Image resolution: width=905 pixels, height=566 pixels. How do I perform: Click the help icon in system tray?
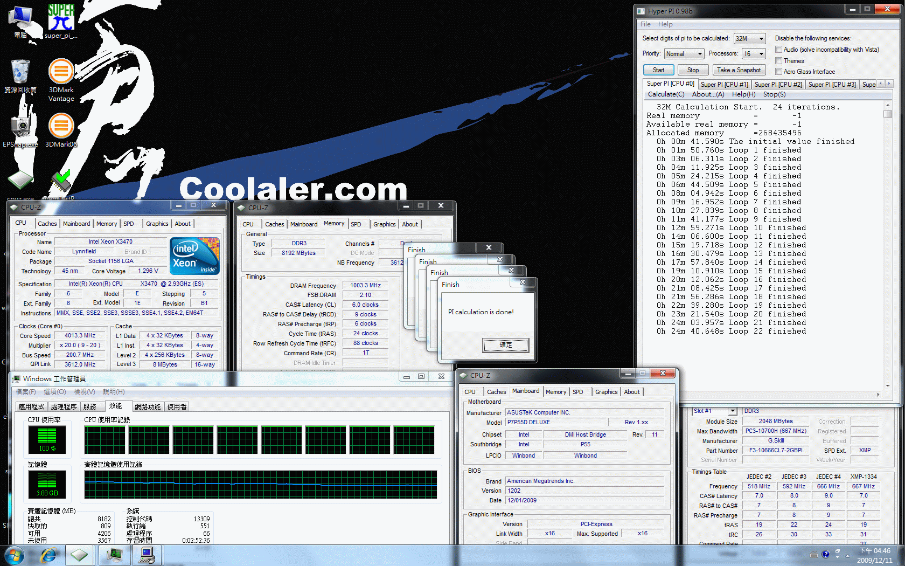point(825,554)
